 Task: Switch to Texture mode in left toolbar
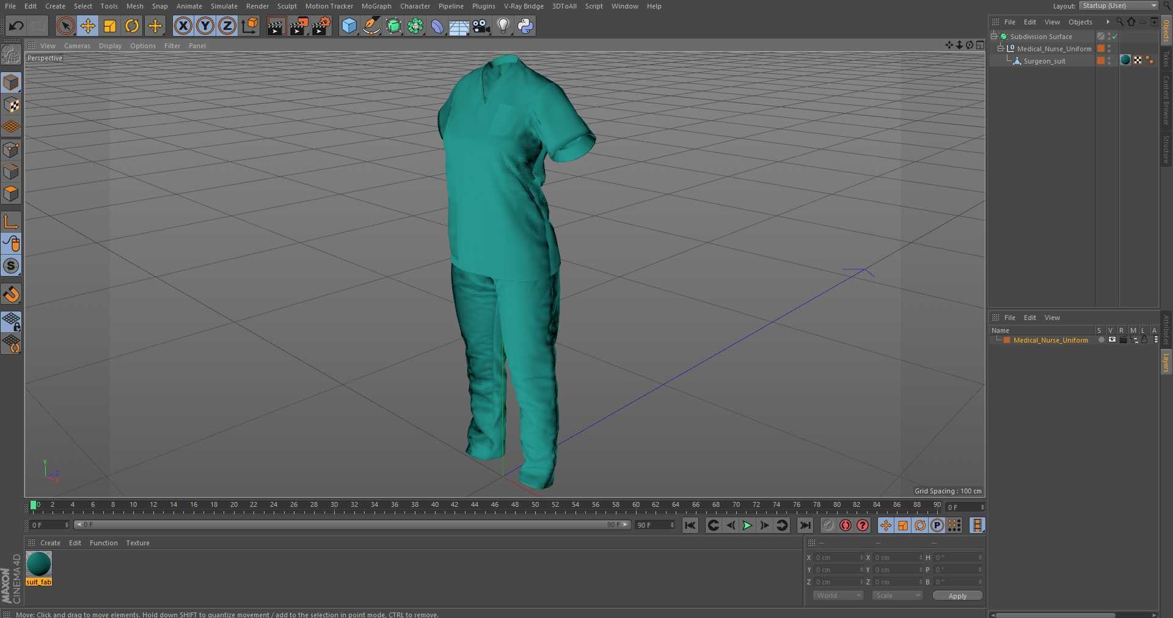click(x=11, y=104)
